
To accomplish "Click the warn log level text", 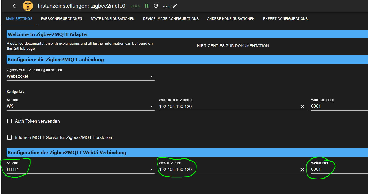I will pyautogui.click(x=167, y=6).
